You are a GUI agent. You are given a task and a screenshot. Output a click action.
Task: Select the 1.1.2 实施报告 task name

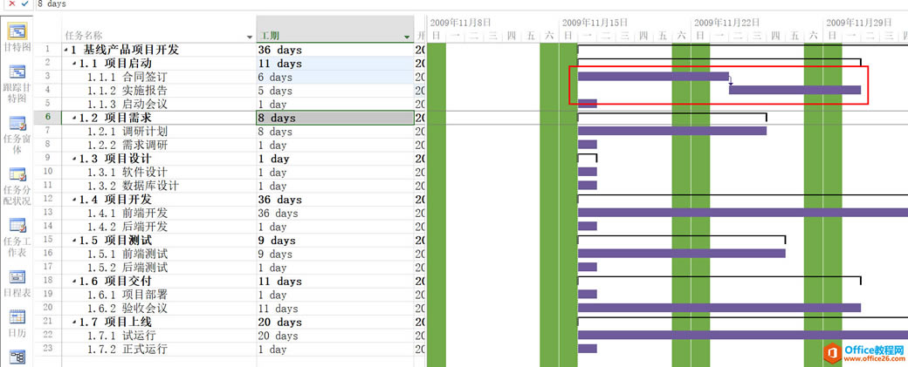coord(127,91)
